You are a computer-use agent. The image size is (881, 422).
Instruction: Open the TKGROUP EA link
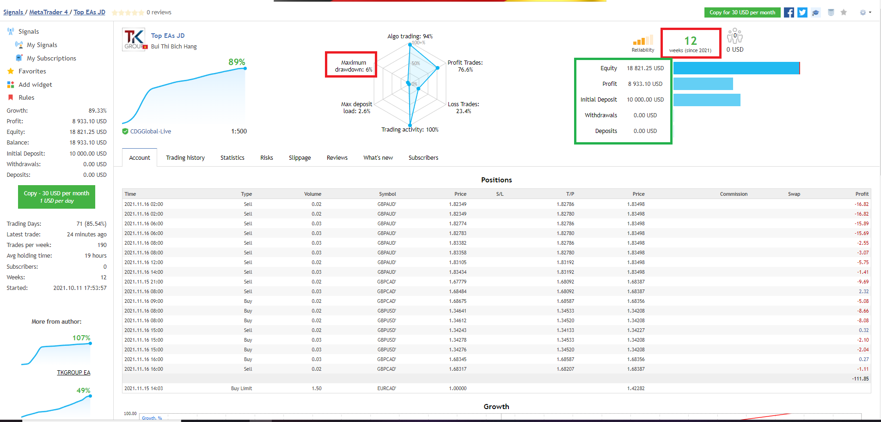pyautogui.click(x=73, y=372)
